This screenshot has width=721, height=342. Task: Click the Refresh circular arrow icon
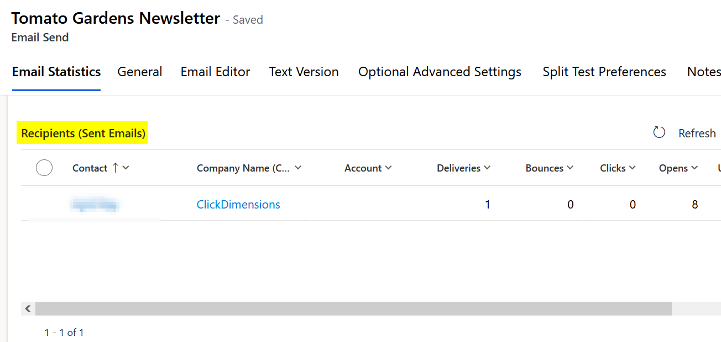pyautogui.click(x=659, y=132)
